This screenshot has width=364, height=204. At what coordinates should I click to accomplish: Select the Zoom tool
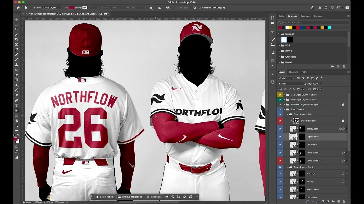(x=16, y=126)
